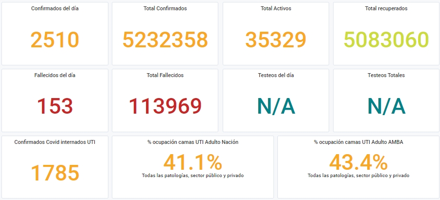This screenshot has height=200, width=440.
Task: Open the Fallecidos del día panel title
Action: (x=55, y=75)
